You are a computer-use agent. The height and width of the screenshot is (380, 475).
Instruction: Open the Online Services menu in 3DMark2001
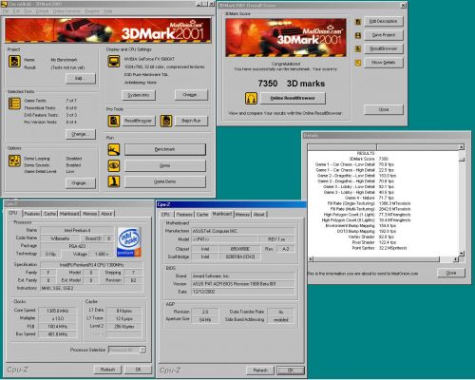tap(66, 11)
